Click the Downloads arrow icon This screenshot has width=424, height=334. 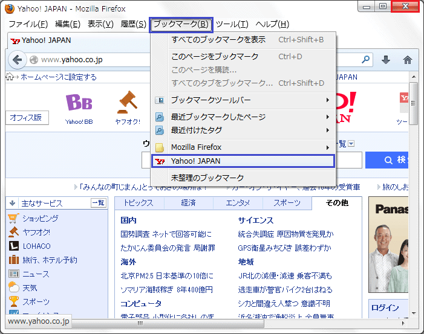point(386,60)
